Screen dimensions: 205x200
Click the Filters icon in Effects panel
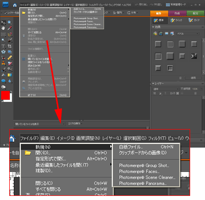[x=155, y=33]
